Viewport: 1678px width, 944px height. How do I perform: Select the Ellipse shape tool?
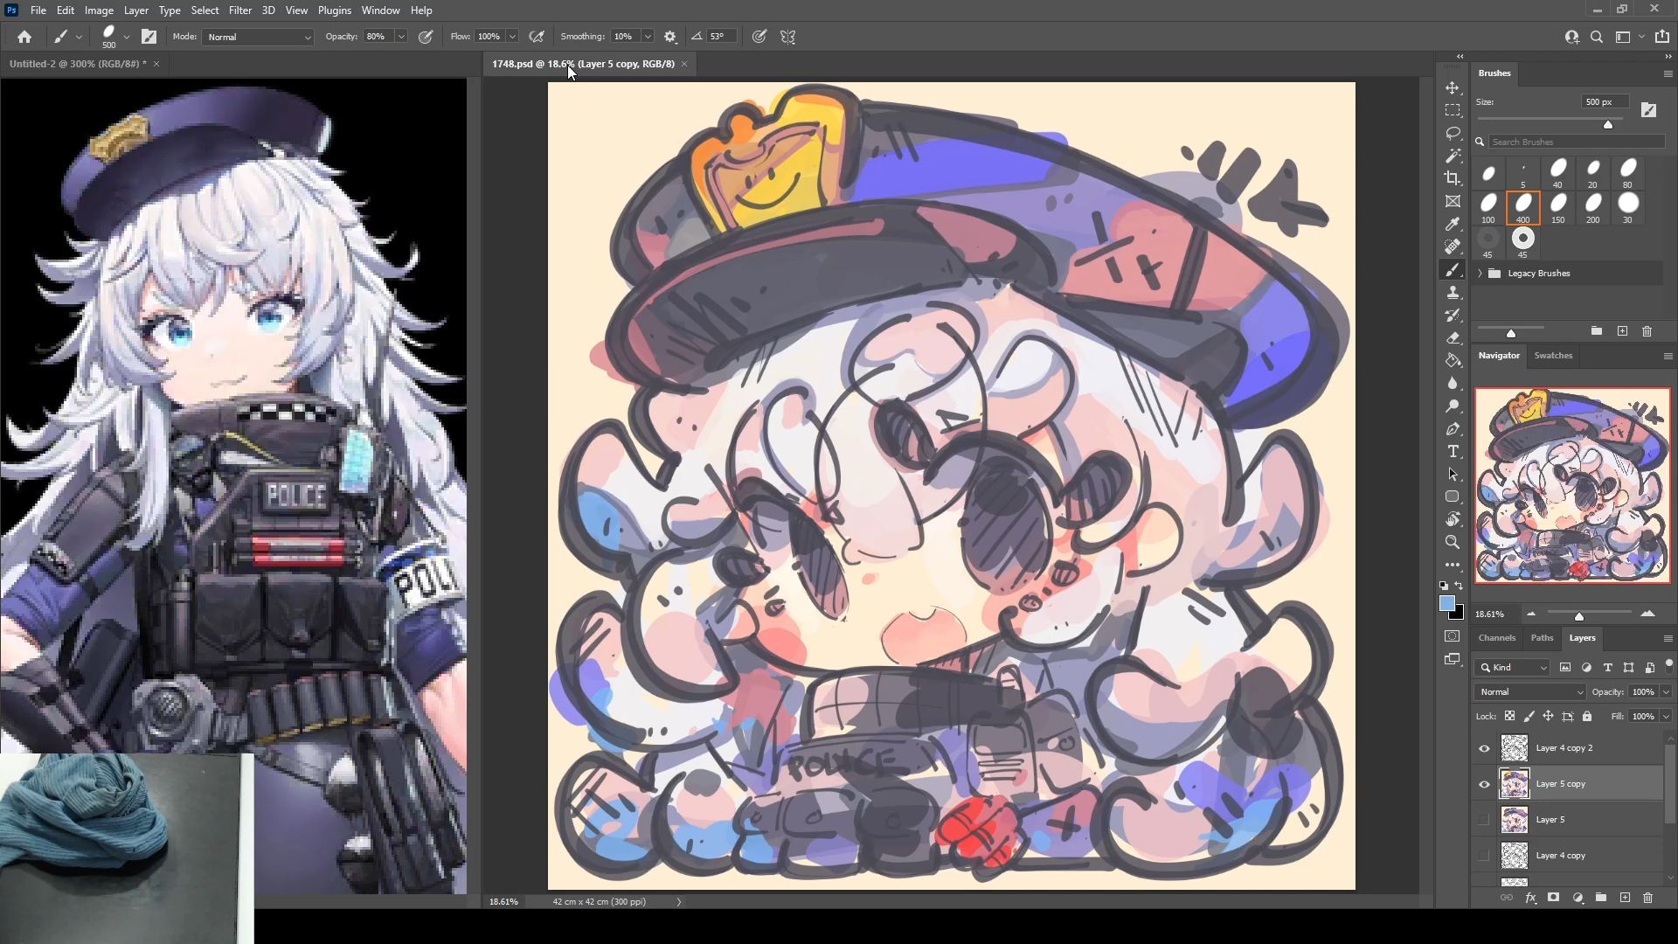click(1453, 496)
